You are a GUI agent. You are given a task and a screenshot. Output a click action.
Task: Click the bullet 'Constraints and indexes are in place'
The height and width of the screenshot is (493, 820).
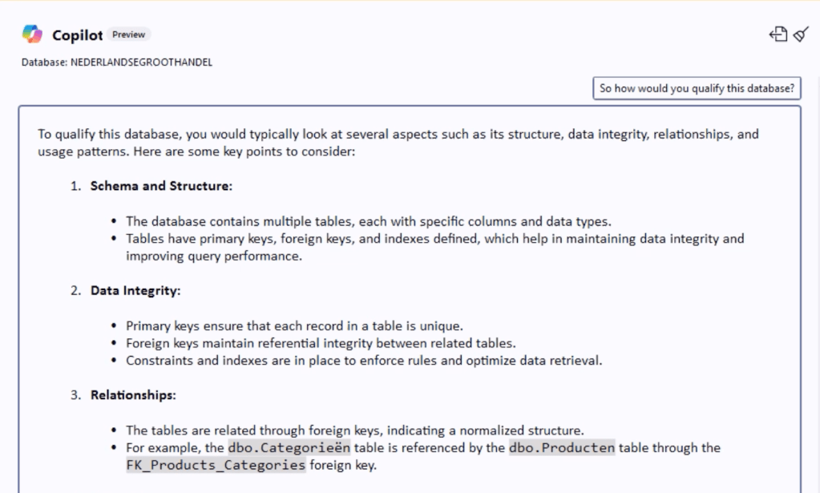coord(364,361)
